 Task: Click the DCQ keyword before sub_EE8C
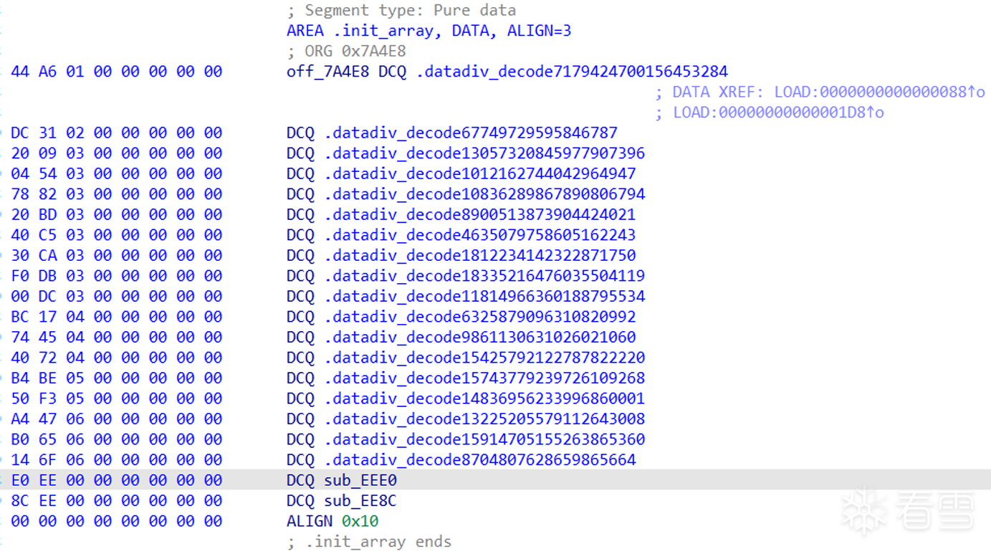[301, 500]
